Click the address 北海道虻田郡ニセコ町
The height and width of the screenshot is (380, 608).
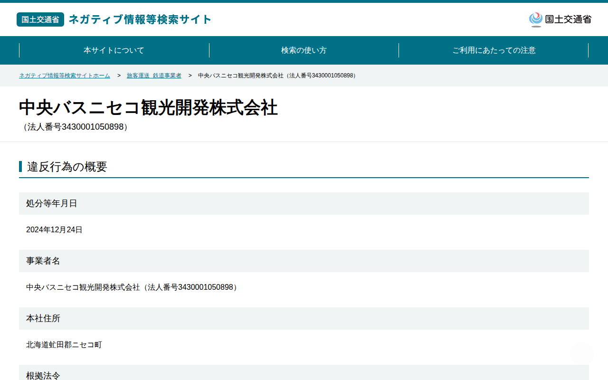64,345
